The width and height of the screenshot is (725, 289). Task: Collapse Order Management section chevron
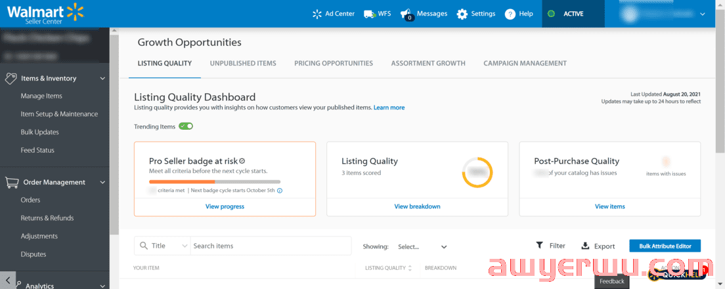tap(102, 182)
